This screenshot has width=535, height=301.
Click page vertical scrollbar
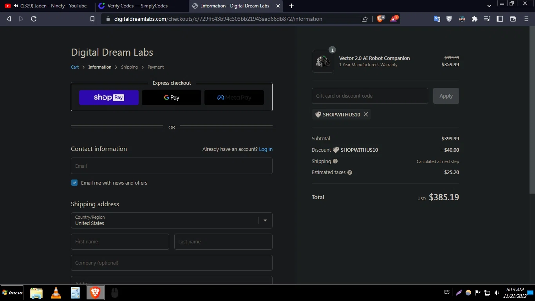tap(532, 110)
